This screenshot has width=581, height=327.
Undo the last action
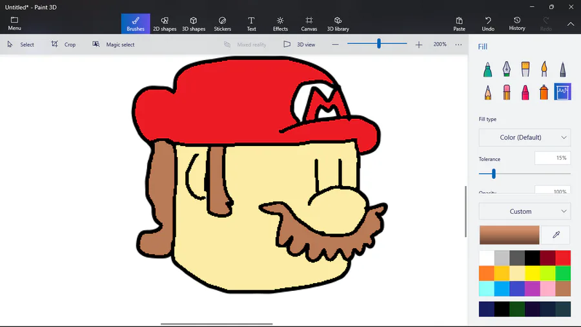click(x=488, y=24)
